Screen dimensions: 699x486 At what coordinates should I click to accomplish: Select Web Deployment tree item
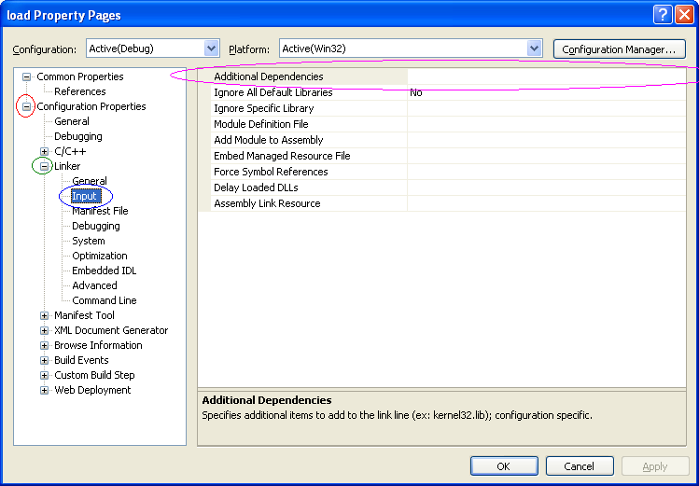[92, 390]
